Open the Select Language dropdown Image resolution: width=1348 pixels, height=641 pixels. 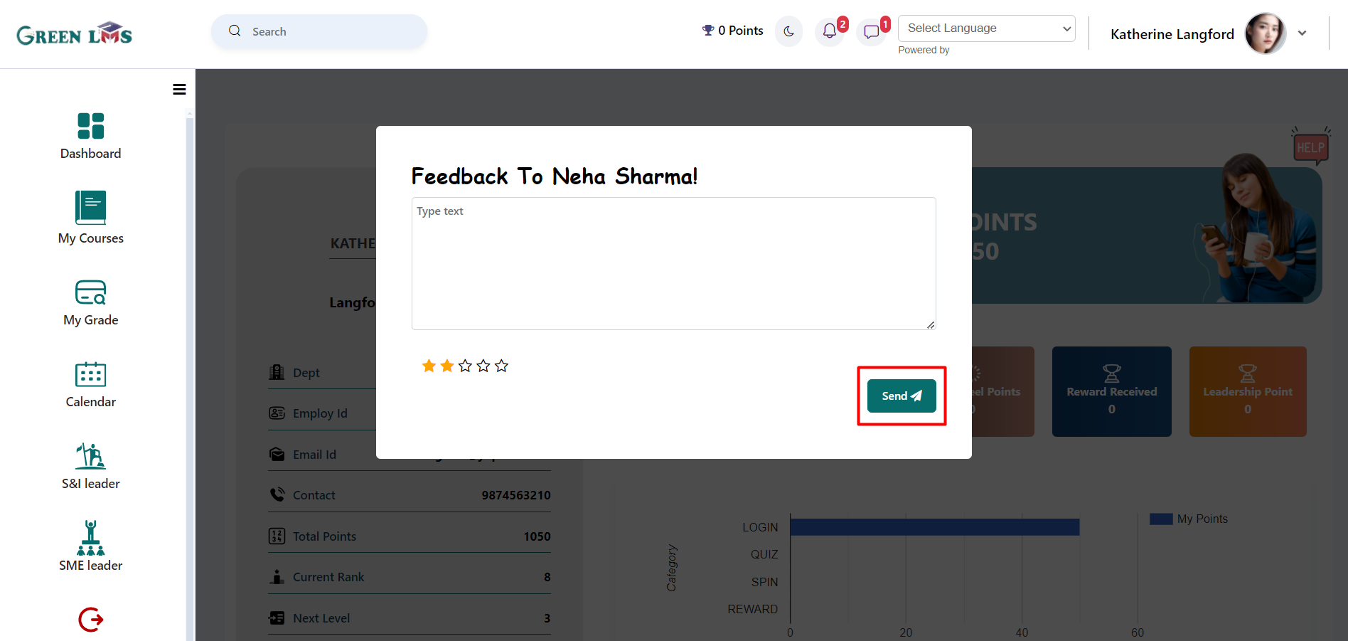(x=987, y=28)
